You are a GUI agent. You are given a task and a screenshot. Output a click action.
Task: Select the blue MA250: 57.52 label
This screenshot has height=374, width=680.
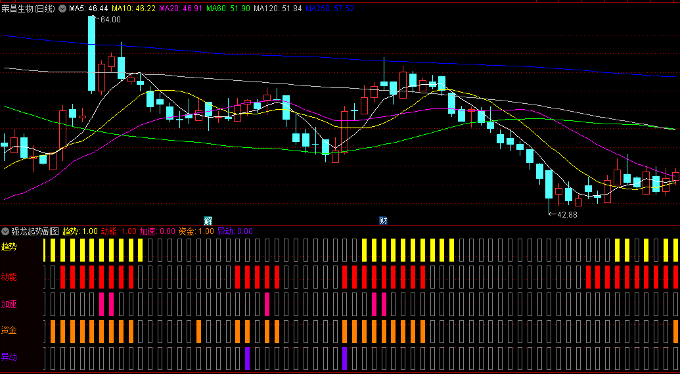click(x=330, y=9)
